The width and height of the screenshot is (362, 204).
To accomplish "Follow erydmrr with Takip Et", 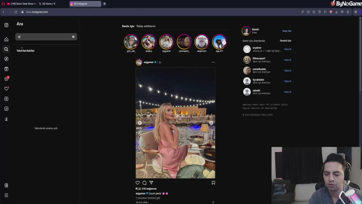I will (288, 49).
